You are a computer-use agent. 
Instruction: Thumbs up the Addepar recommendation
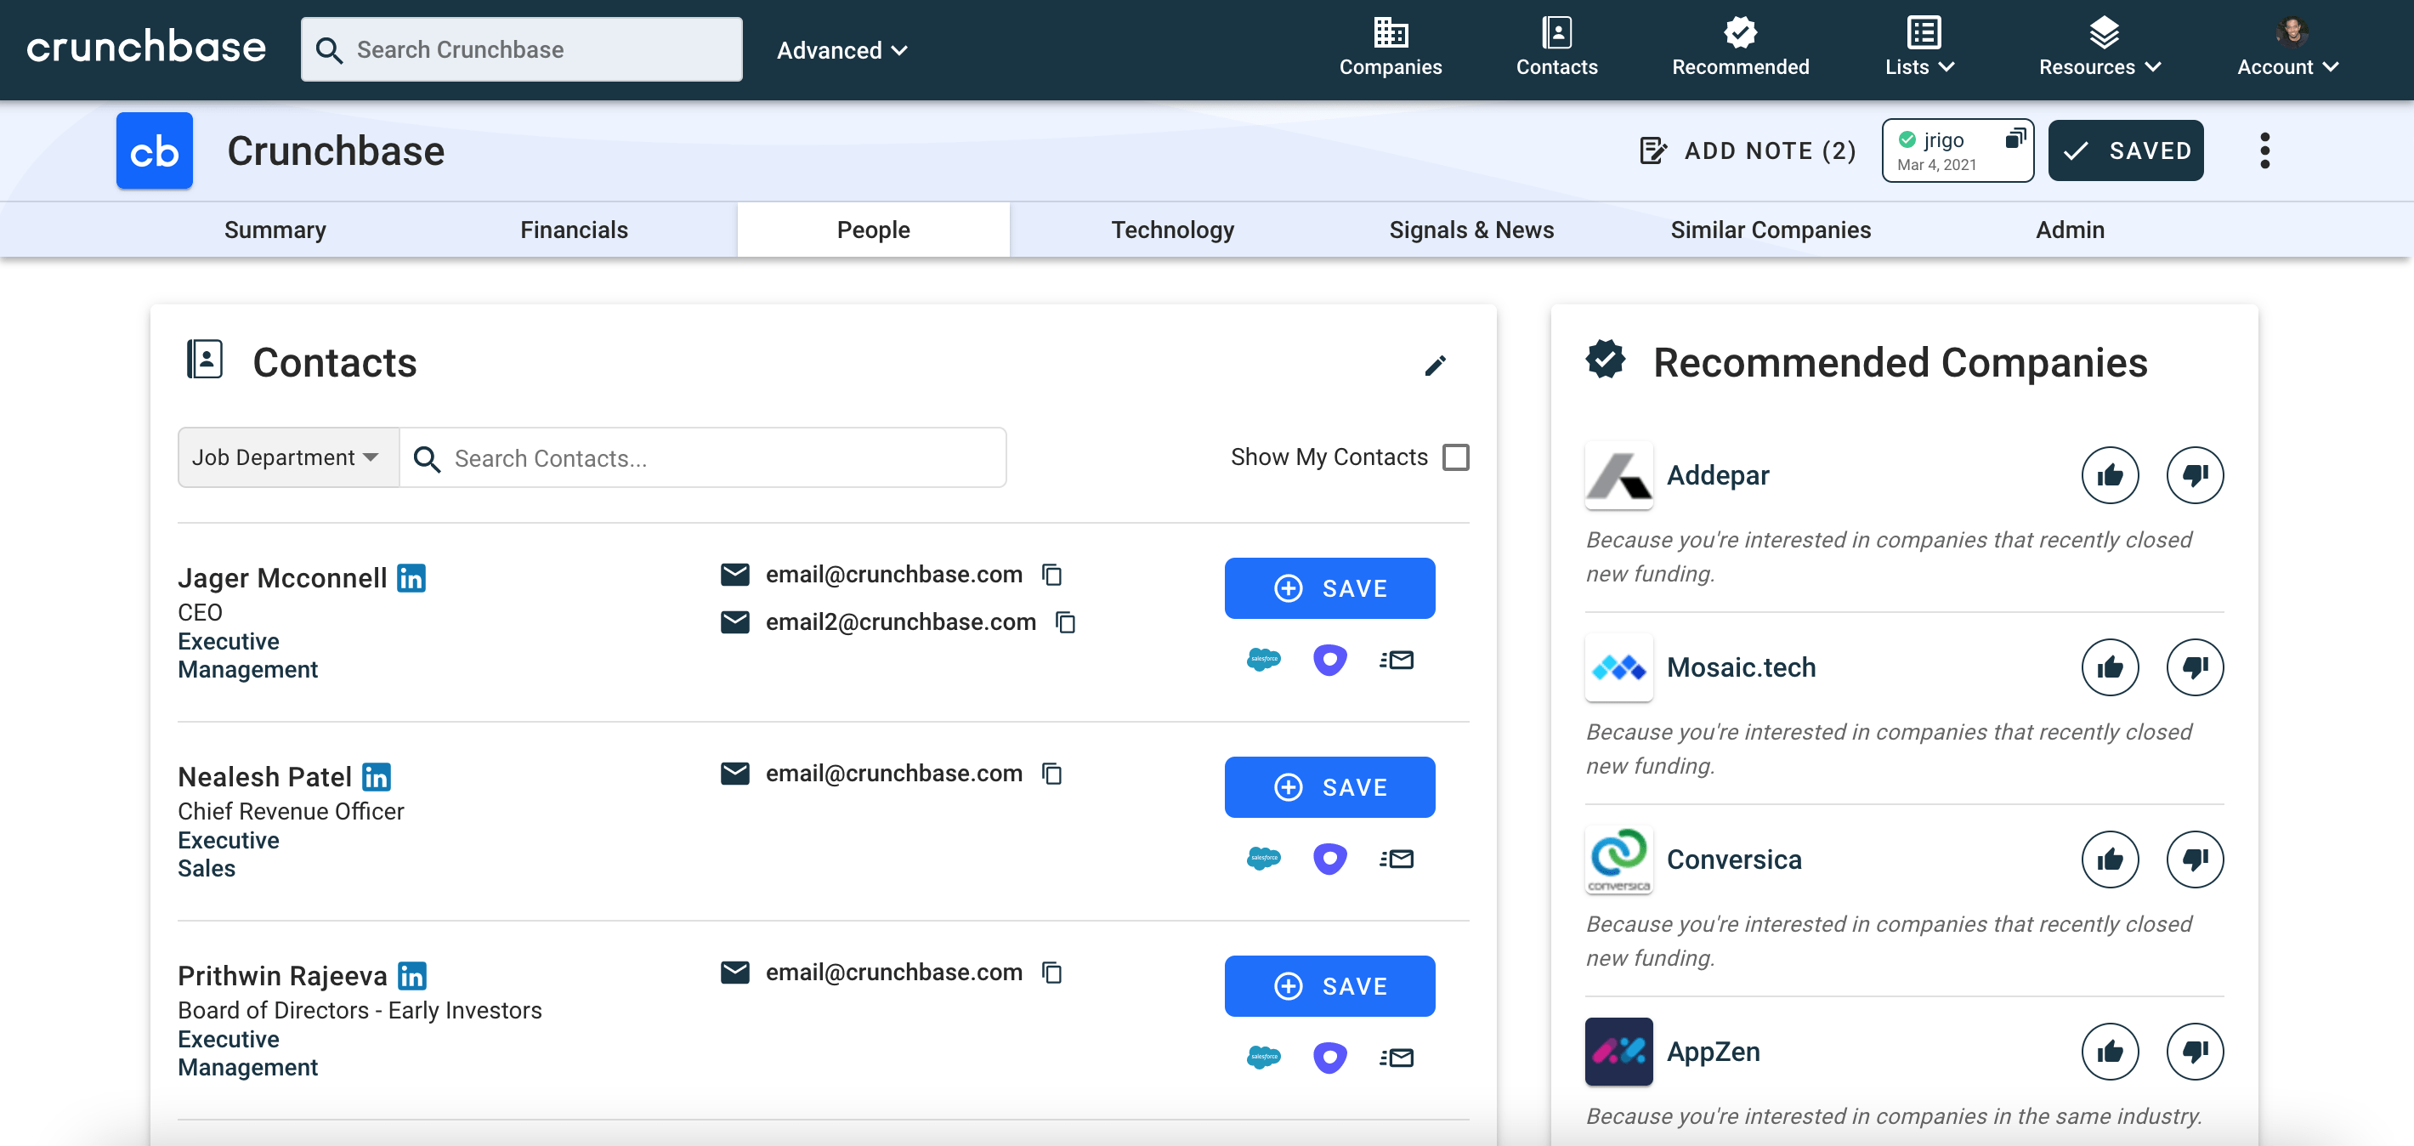click(x=2109, y=476)
